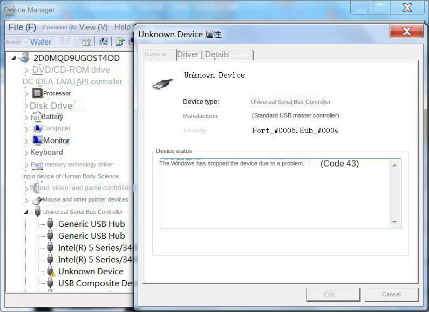Click the device status scrollbar down arrow
429x312 pixels.
tap(394, 222)
